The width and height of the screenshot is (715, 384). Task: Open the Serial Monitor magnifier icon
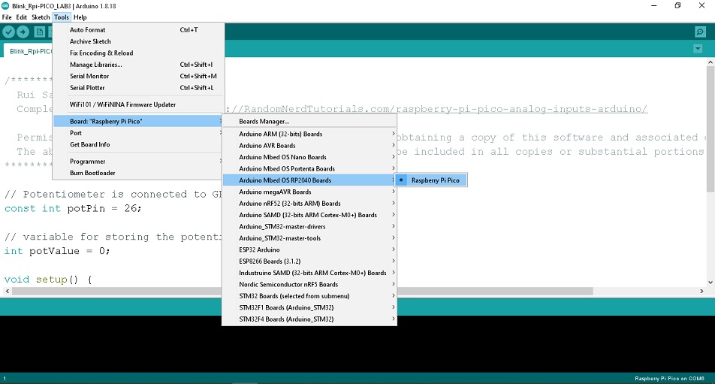700,32
